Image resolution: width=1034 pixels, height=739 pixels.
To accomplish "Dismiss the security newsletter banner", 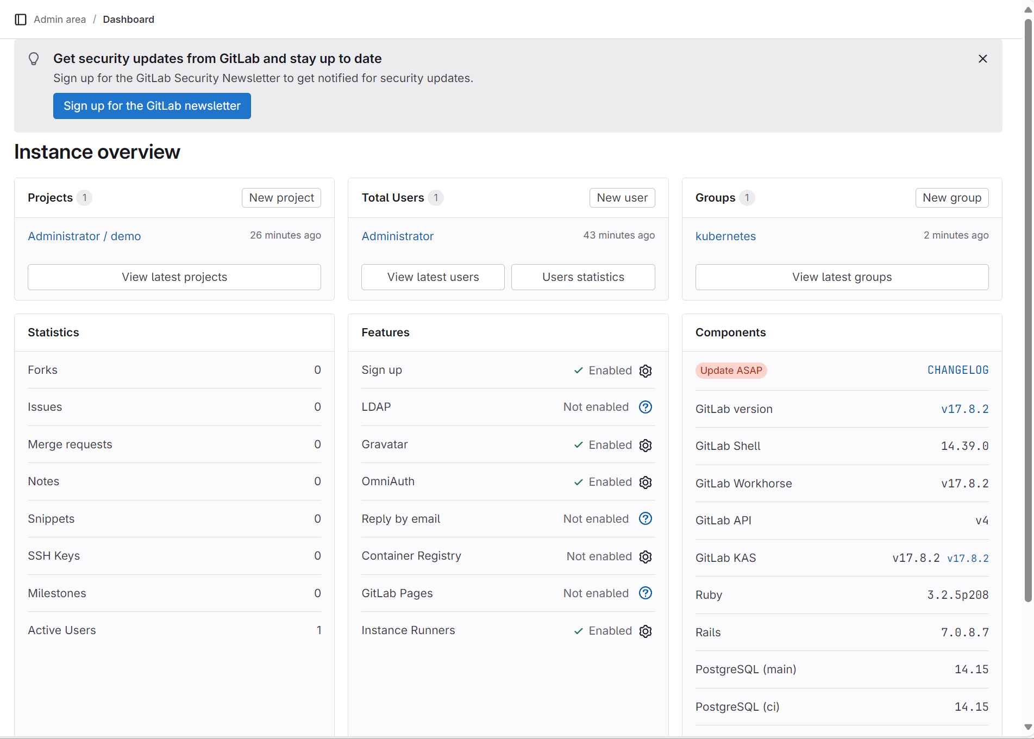I will 982,59.
